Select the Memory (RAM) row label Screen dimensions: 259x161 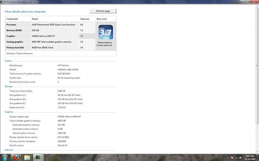coord(14,30)
